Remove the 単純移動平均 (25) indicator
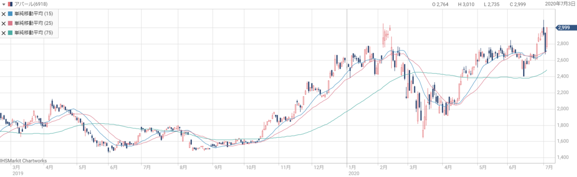 coord(4,24)
